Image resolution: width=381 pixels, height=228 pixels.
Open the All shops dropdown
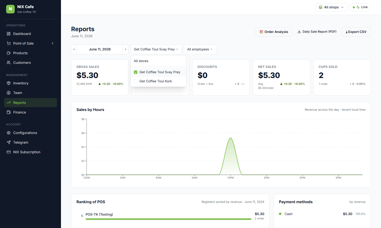click(331, 7)
